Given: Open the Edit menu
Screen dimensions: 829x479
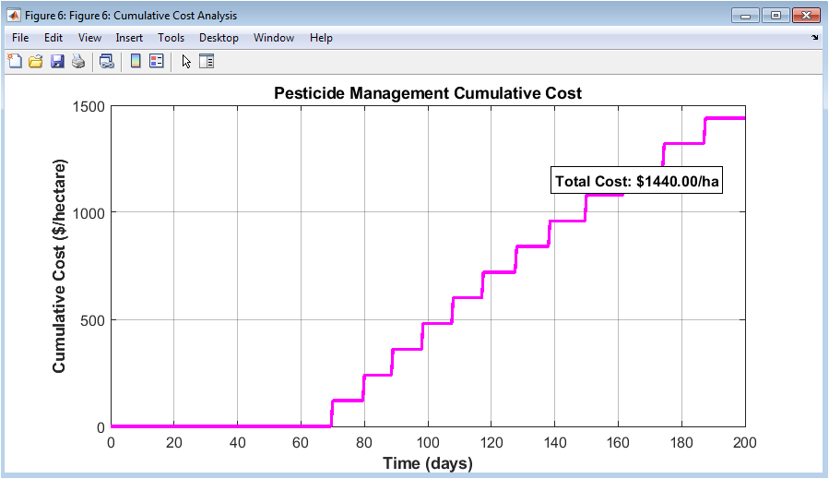Looking at the screenshot, I should (53, 38).
